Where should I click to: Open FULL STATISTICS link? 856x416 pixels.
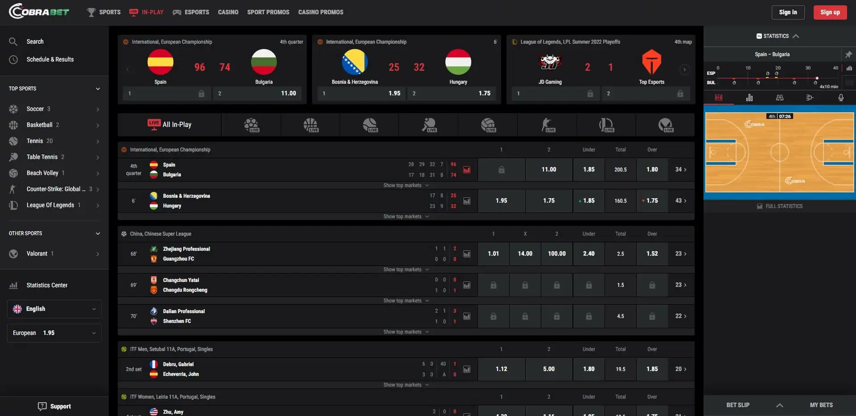(x=779, y=206)
